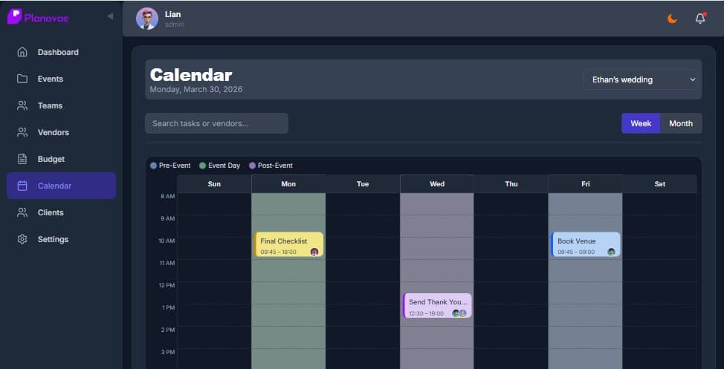Click the Planovae logo icon

(x=14, y=16)
